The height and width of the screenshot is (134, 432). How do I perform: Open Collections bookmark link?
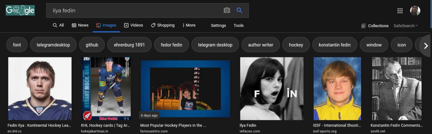[375, 26]
